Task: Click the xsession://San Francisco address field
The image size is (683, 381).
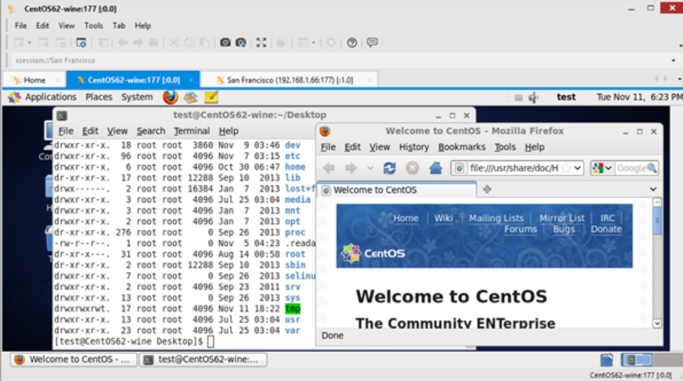Action: coord(340,60)
